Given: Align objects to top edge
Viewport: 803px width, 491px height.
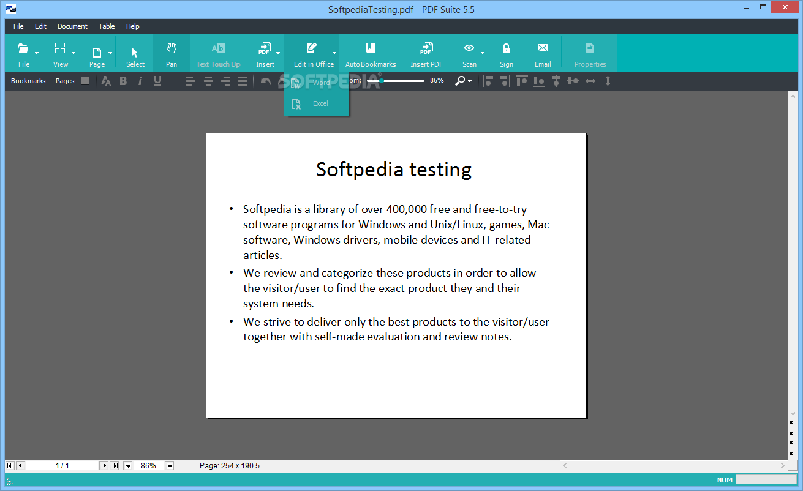Looking at the screenshot, I should (522, 81).
